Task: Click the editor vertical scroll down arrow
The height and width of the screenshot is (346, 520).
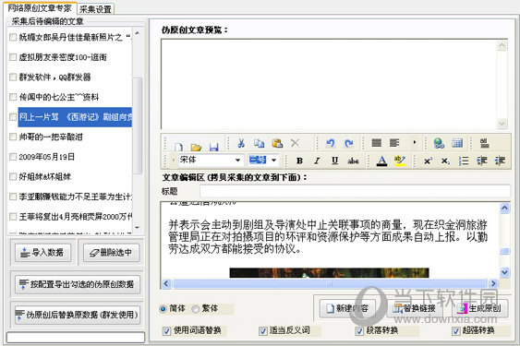Action: 504,272
